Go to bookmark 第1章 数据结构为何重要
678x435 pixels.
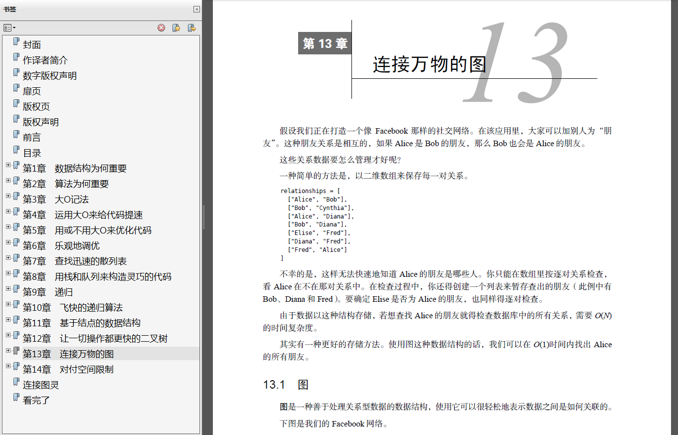click(75, 169)
